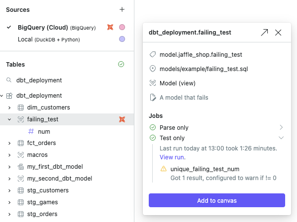
Task: Expand the dim_customers table
Action: [x=9, y=108]
